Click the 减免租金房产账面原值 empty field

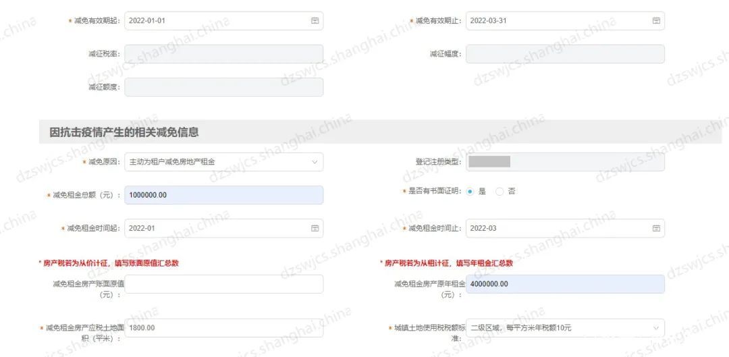pos(223,284)
